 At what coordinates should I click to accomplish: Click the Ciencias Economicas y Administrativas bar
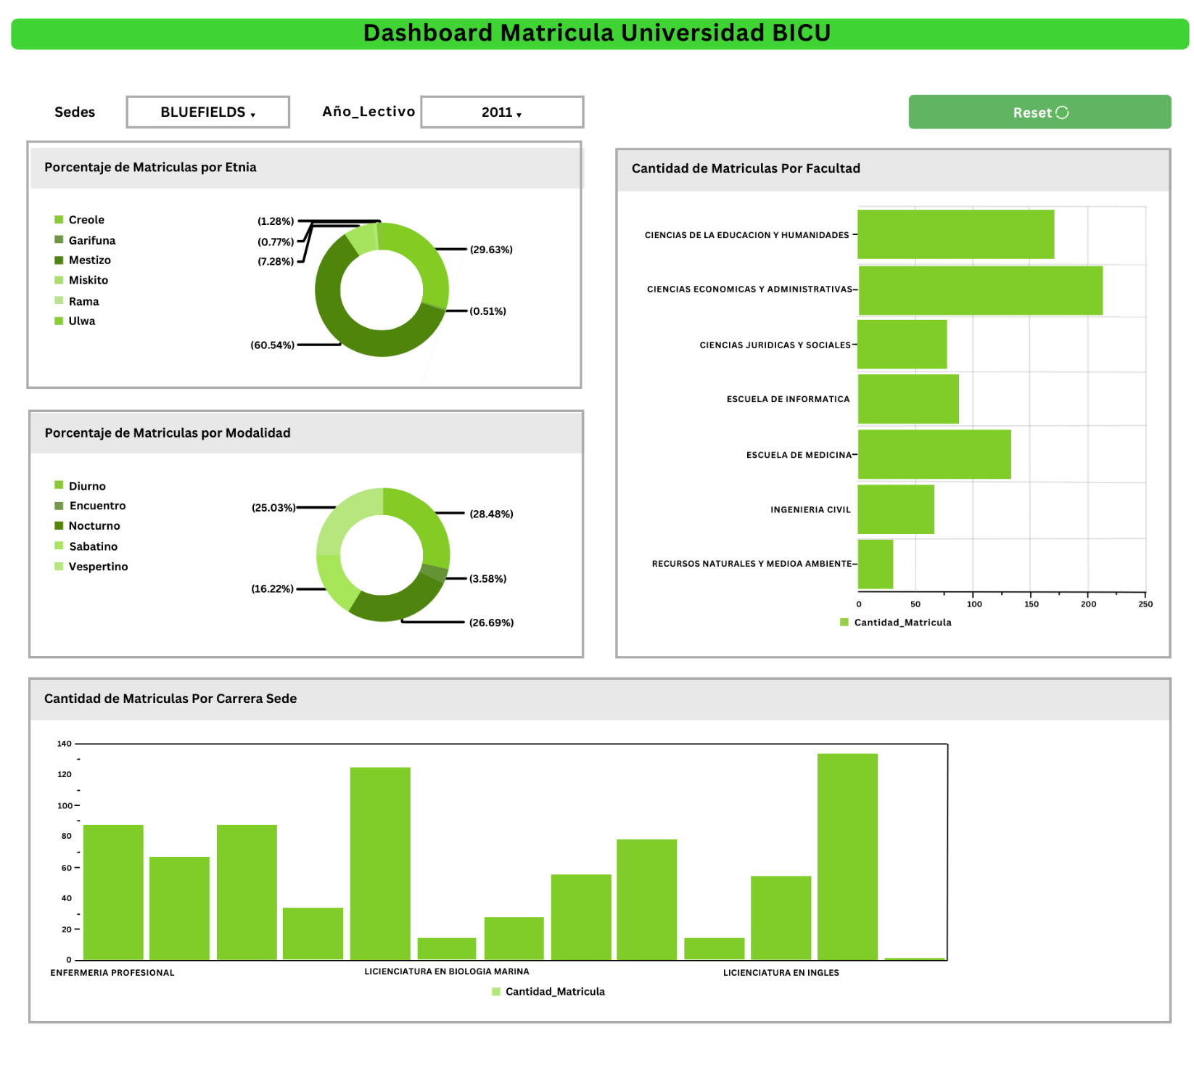click(979, 290)
